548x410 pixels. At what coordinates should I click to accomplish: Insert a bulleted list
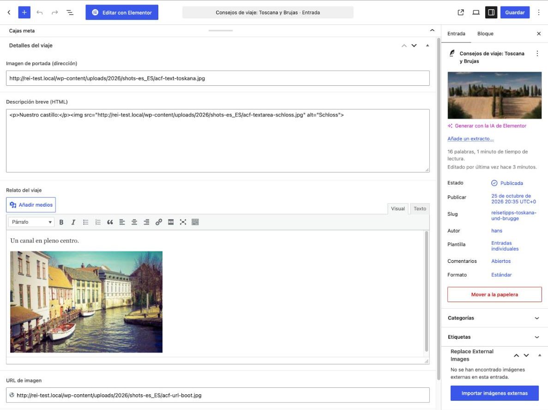[x=85, y=222]
